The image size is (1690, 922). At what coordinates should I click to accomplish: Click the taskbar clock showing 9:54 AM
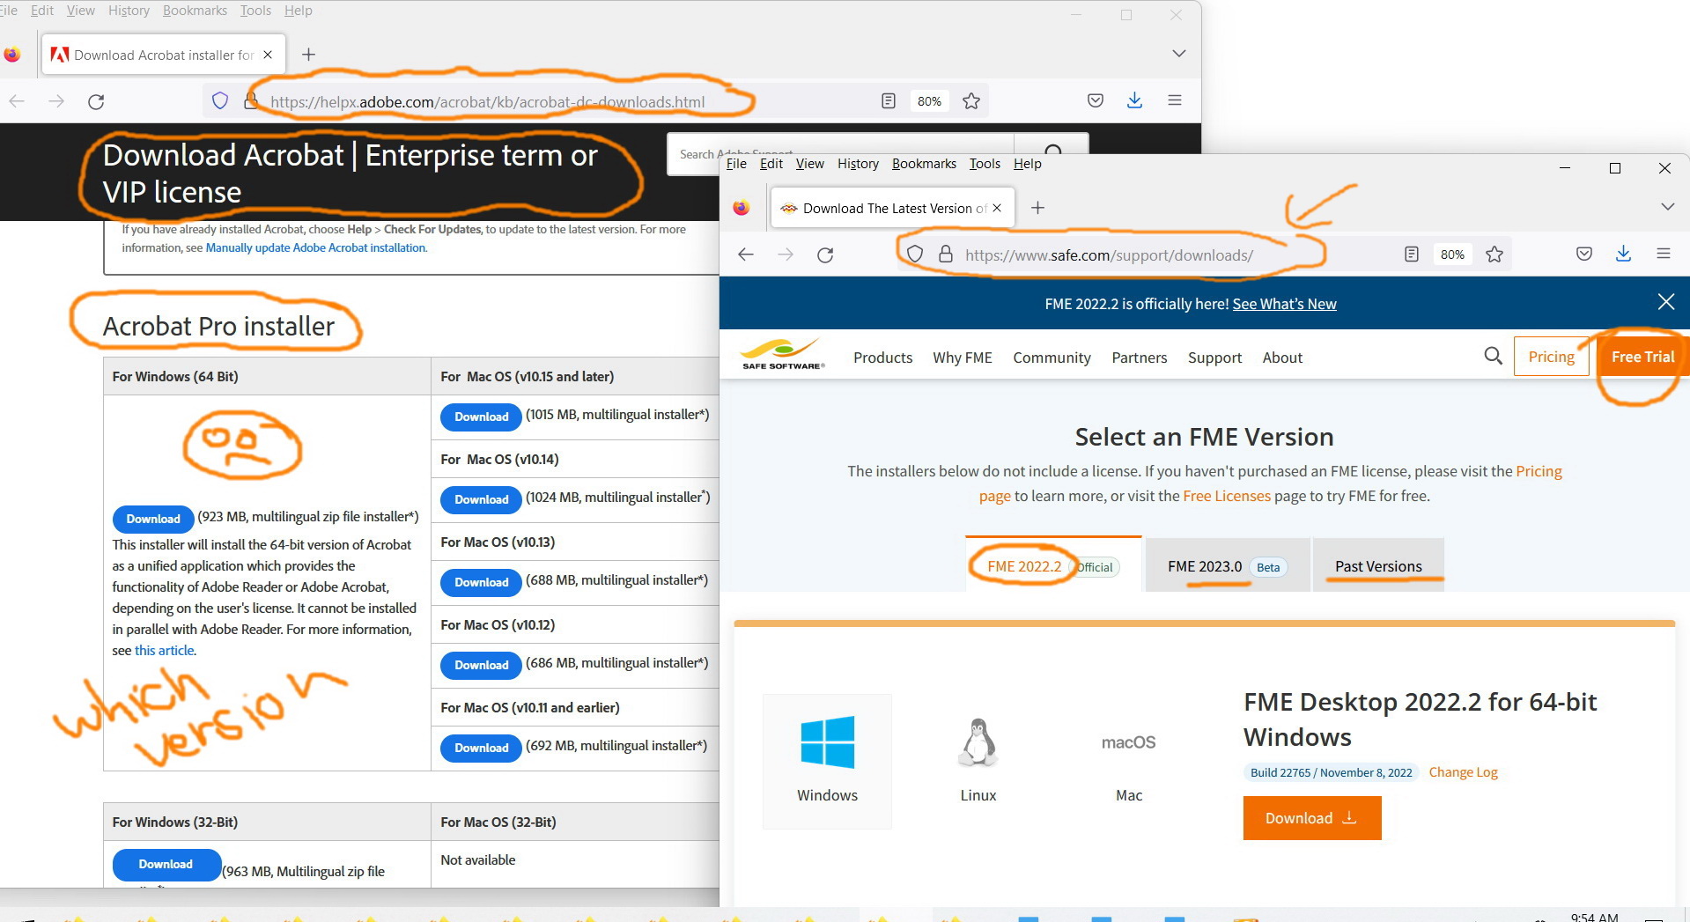(x=1594, y=917)
